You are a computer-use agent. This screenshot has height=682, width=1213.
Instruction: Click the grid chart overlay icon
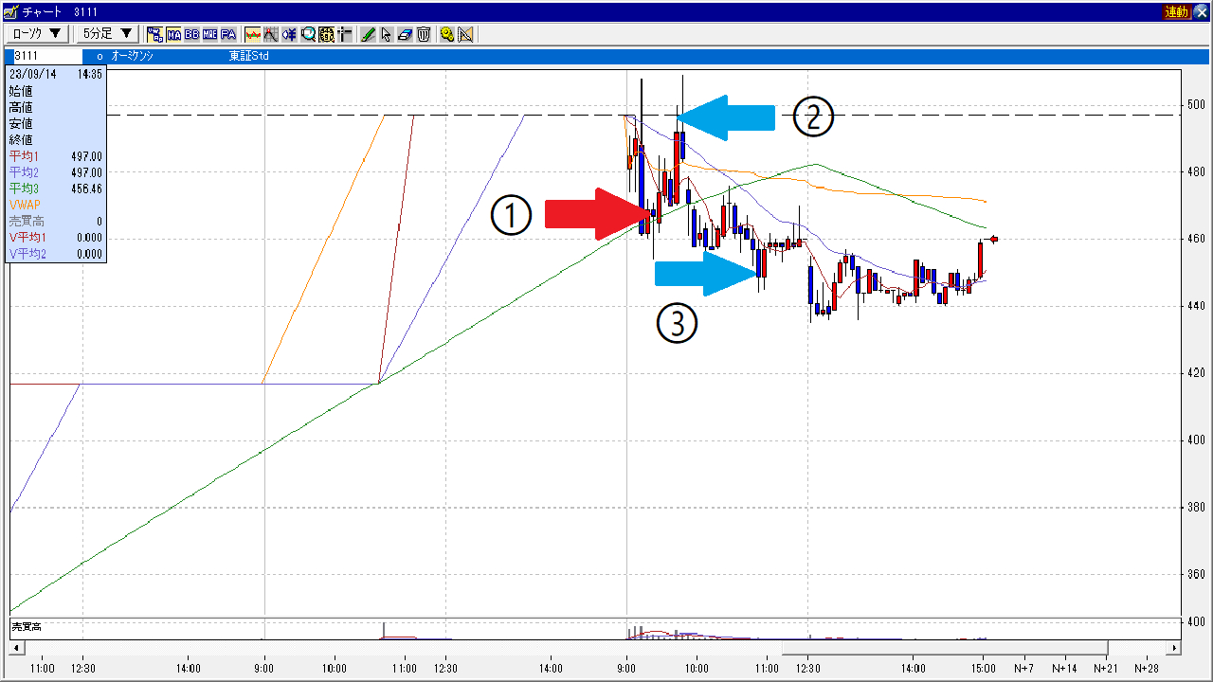pos(271,33)
